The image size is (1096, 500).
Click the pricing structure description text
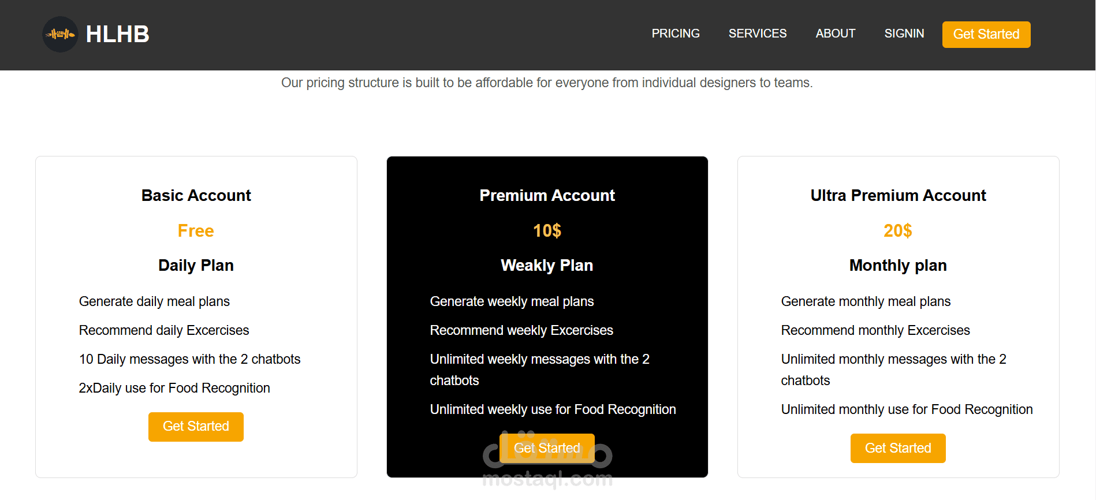[x=547, y=83]
